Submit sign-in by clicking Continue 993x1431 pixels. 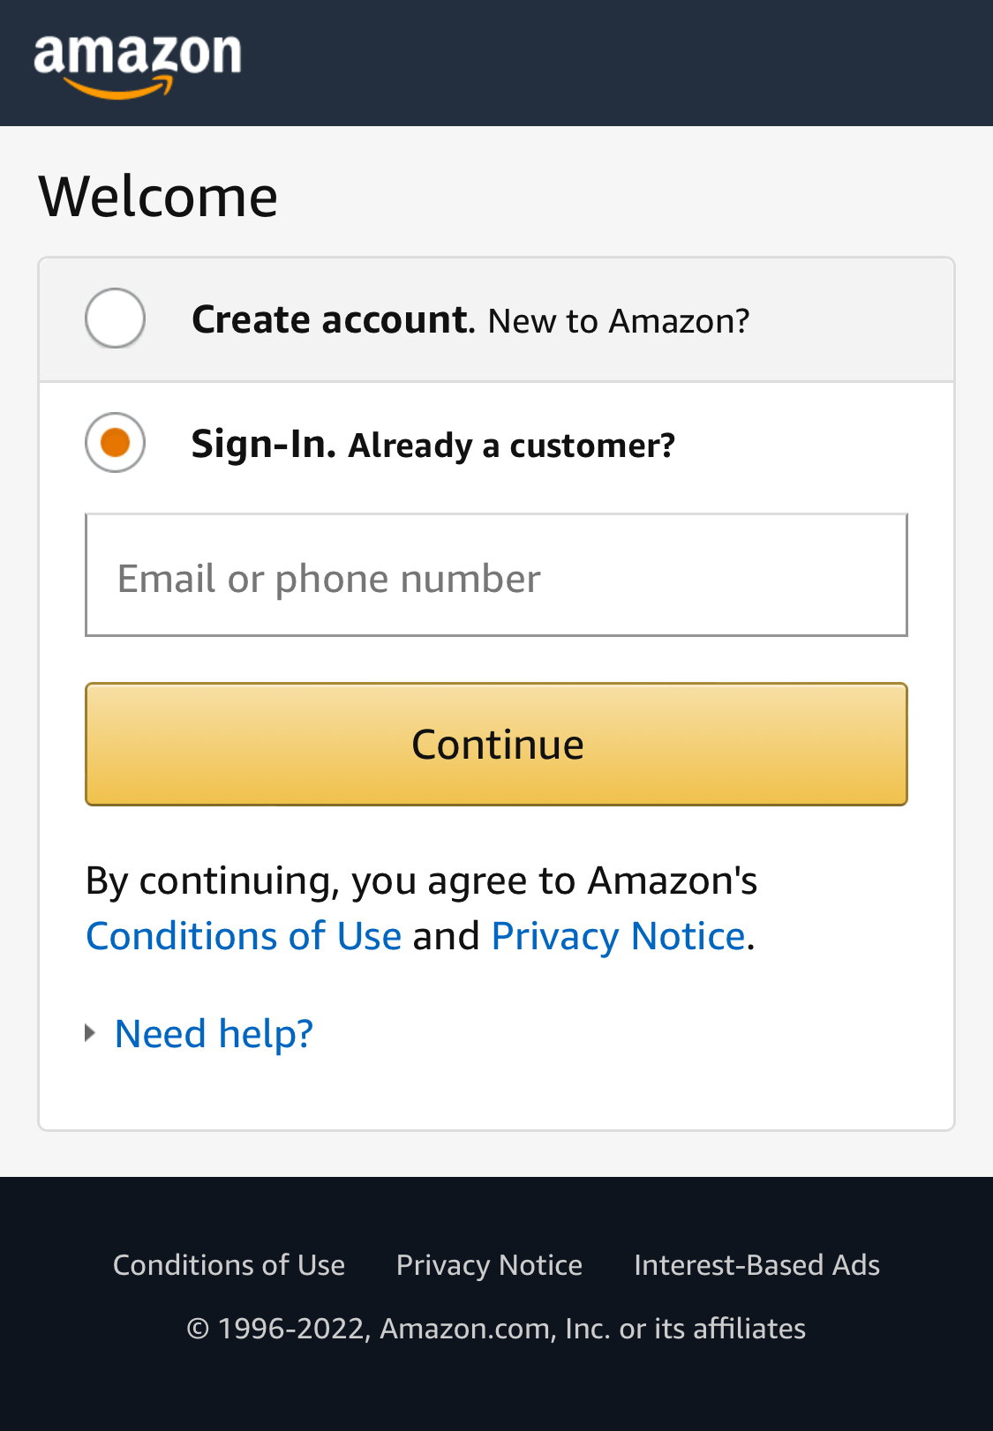(x=496, y=744)
